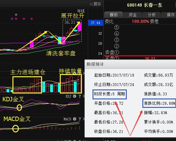The image size is (176, 141).
Task: Click the 成交量 86.93万 entry
Action: pos(159,75)
